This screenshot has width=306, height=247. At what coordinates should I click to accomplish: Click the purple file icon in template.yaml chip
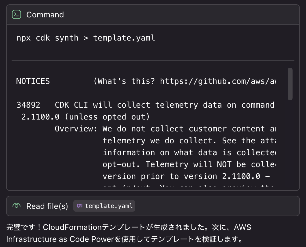coord(80,206)
